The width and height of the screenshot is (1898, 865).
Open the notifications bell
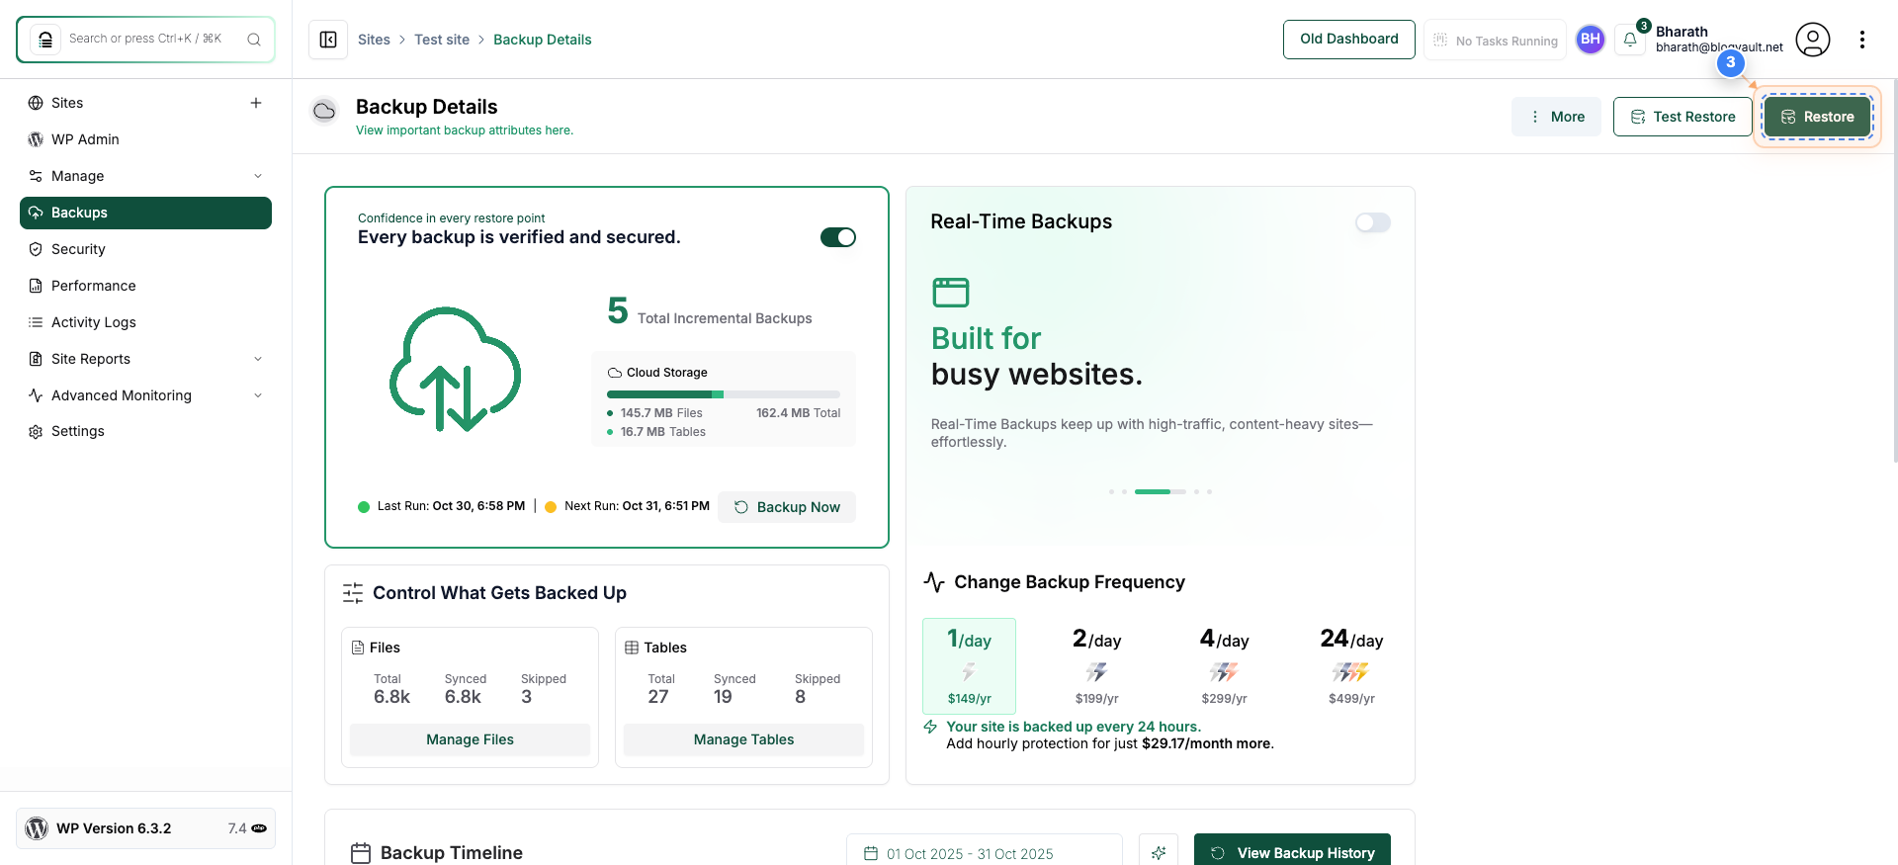click(1630, 40)
